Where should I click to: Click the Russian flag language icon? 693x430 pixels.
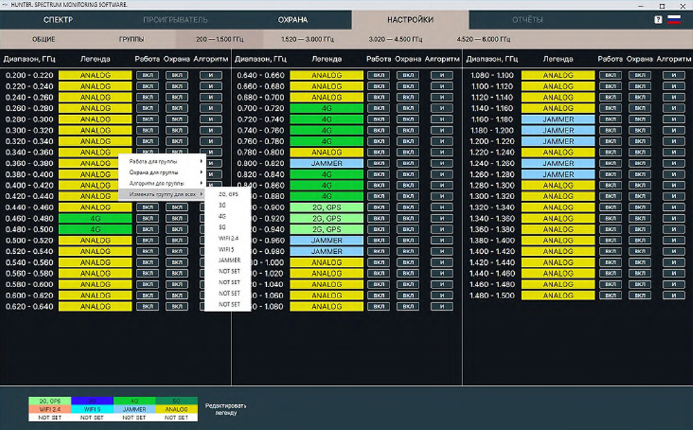[x=674, y=20]
